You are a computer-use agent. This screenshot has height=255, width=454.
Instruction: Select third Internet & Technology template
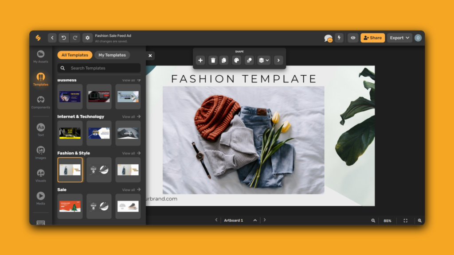128,133
